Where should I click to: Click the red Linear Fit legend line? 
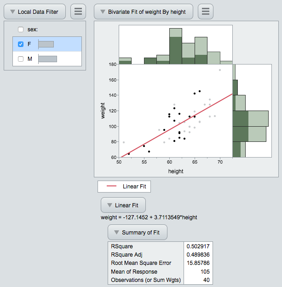point(113,187)
